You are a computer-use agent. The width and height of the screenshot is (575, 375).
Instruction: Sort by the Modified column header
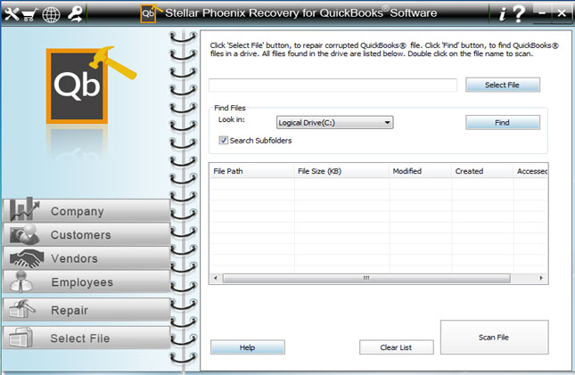tap(420, 171)
